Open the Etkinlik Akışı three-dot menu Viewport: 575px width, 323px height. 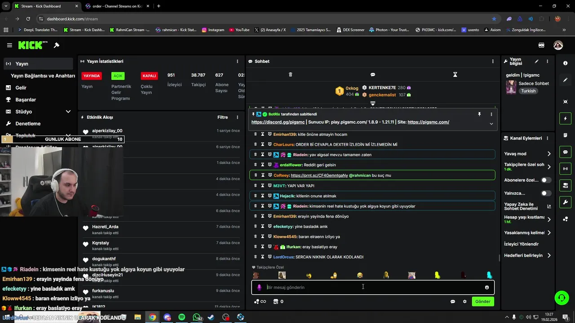point(238,118)
